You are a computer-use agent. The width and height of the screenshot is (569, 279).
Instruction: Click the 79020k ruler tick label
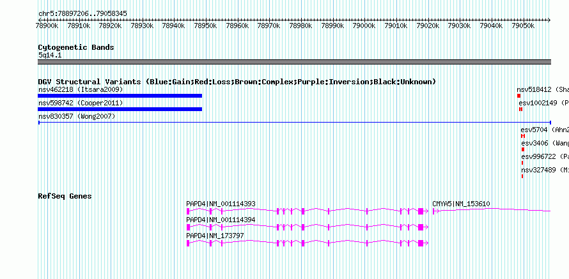pyautogui.click(x=428, y=26)
